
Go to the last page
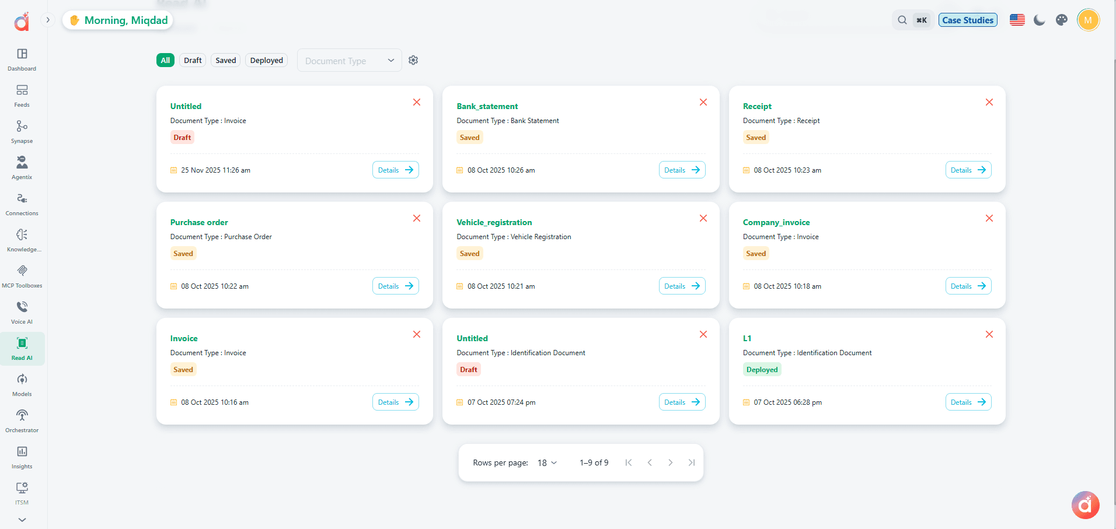pos(692,463)
